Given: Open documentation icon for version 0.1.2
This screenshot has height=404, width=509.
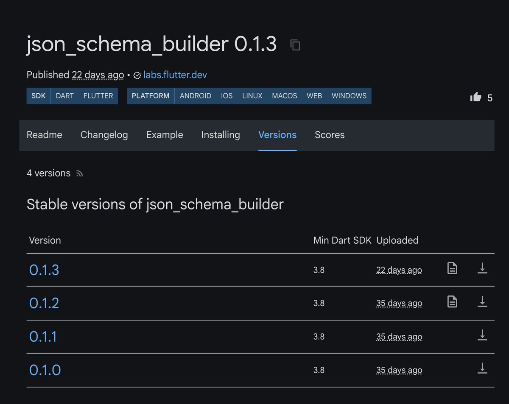Looking at the screenshot, I should click(x=453, y=302).
